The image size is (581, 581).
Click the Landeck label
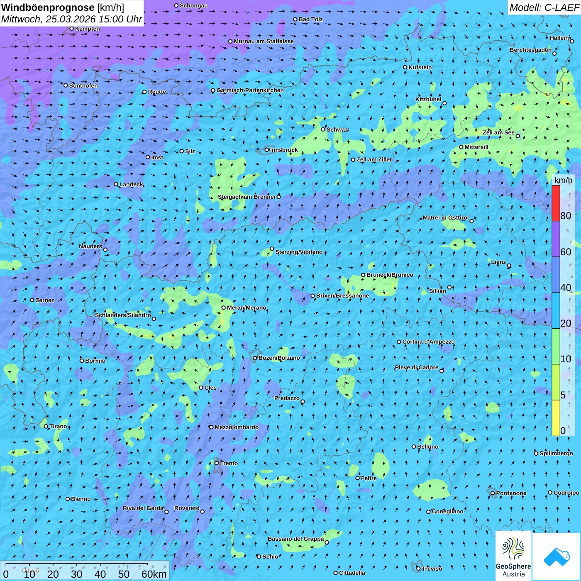point(131,184)
